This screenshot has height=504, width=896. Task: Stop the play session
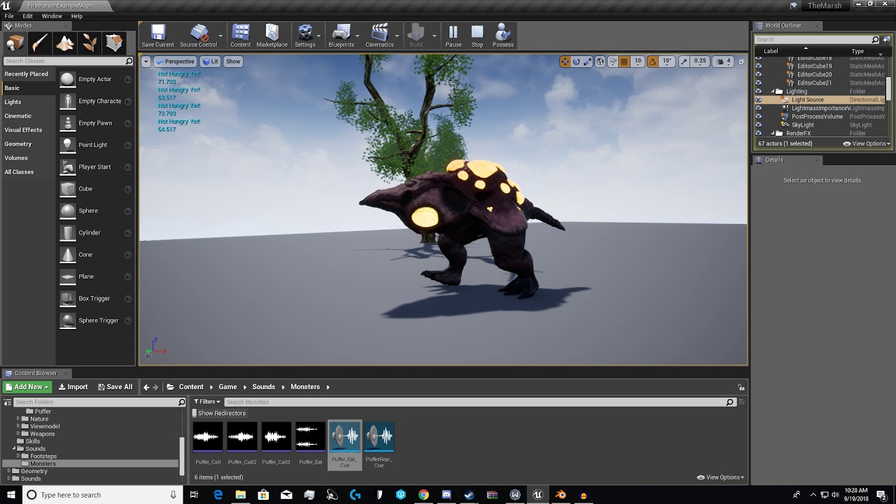coord(477,36)
